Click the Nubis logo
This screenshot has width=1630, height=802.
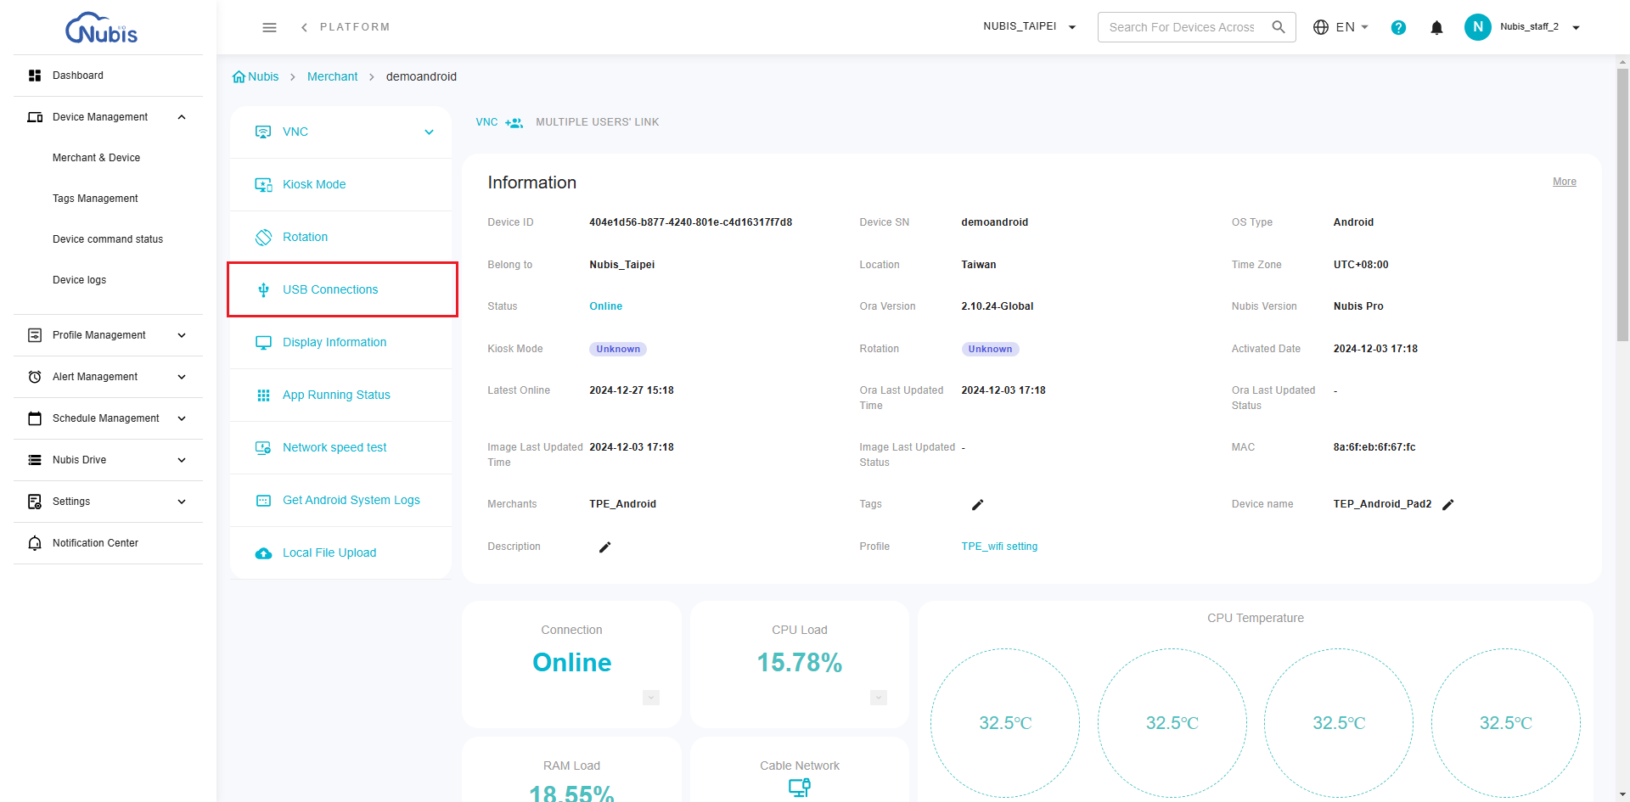click(x=101, y=28)
